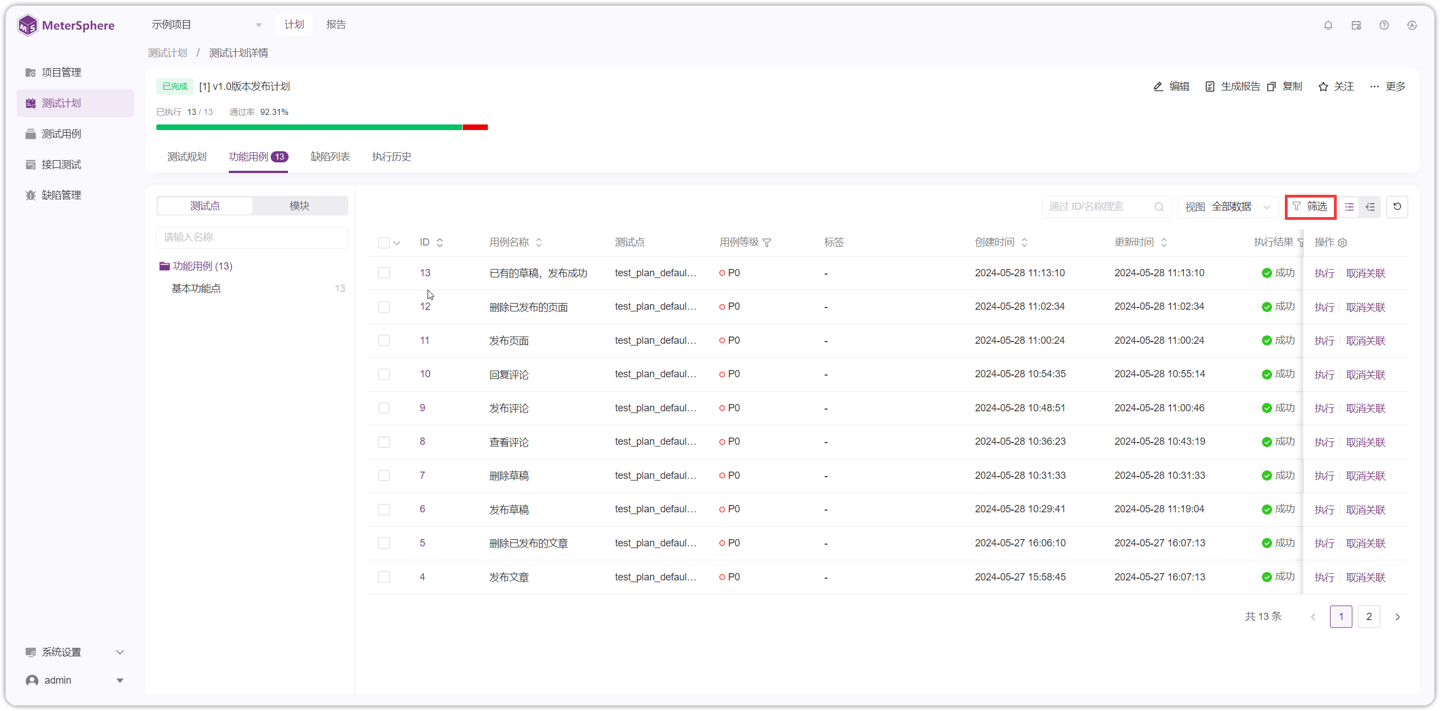1440x711 pixels.
Task: Click the pass-rate progress bar
Action: (322, 127)
